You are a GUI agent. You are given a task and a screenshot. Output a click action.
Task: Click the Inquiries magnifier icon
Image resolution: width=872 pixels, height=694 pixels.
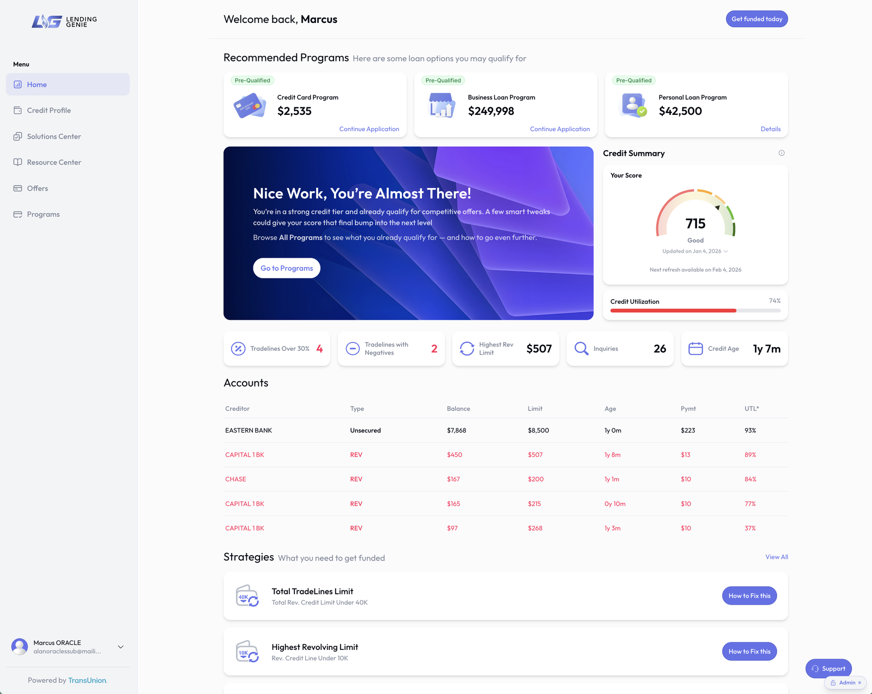[x=582, y=349]
